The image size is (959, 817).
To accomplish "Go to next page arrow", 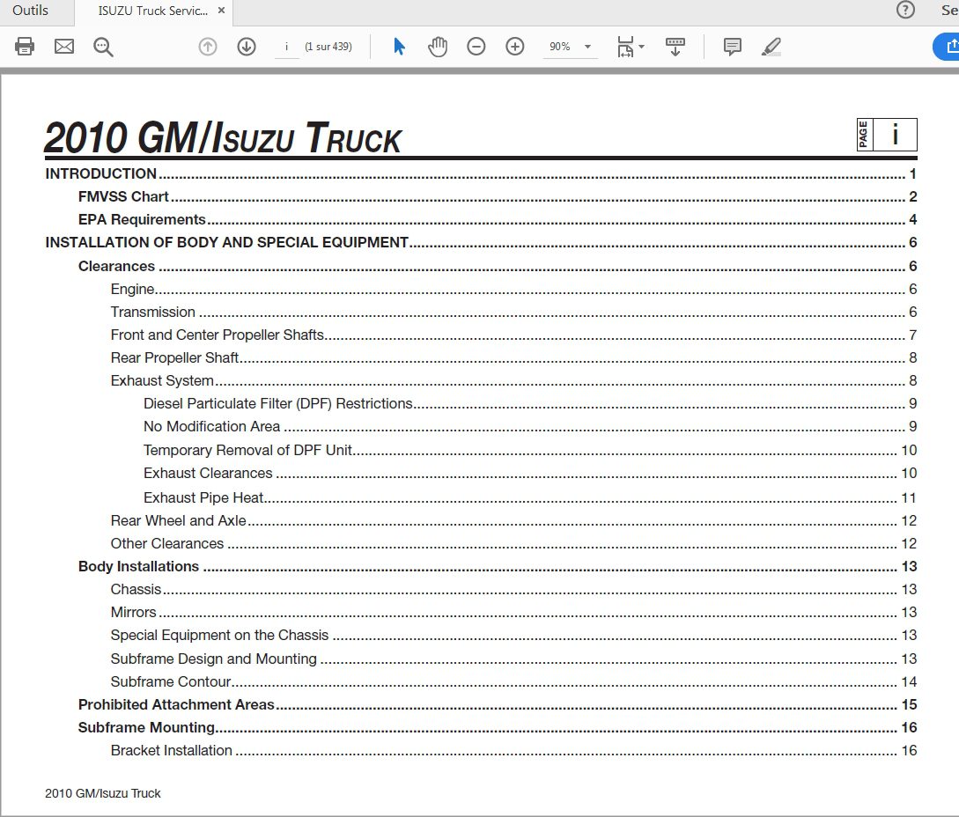I will pyautogui.click(x=247, y=47).
